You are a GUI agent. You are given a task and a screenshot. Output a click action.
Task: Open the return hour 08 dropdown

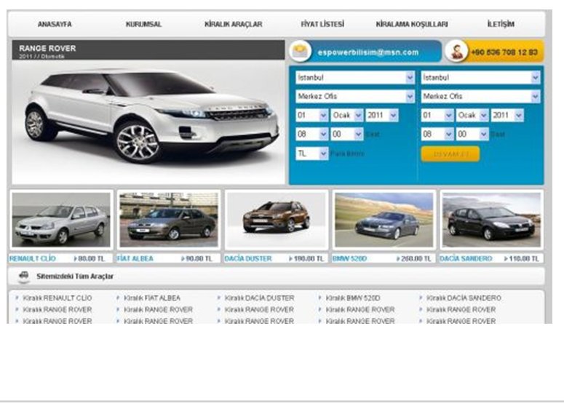coord(437,135)
